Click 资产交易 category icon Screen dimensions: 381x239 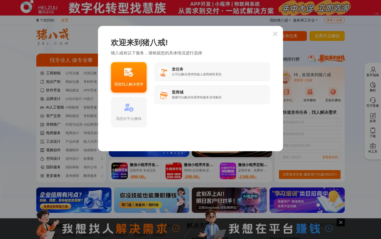coord(42,116)
